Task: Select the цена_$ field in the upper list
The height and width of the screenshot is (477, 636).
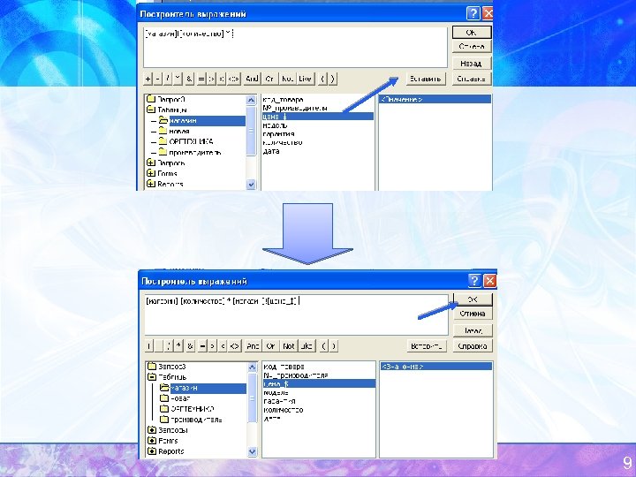Action: click(318, 117)
